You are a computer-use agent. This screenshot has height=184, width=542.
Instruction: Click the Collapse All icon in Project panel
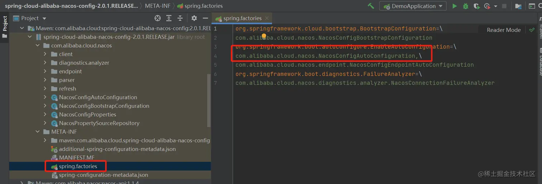[180, 18]
